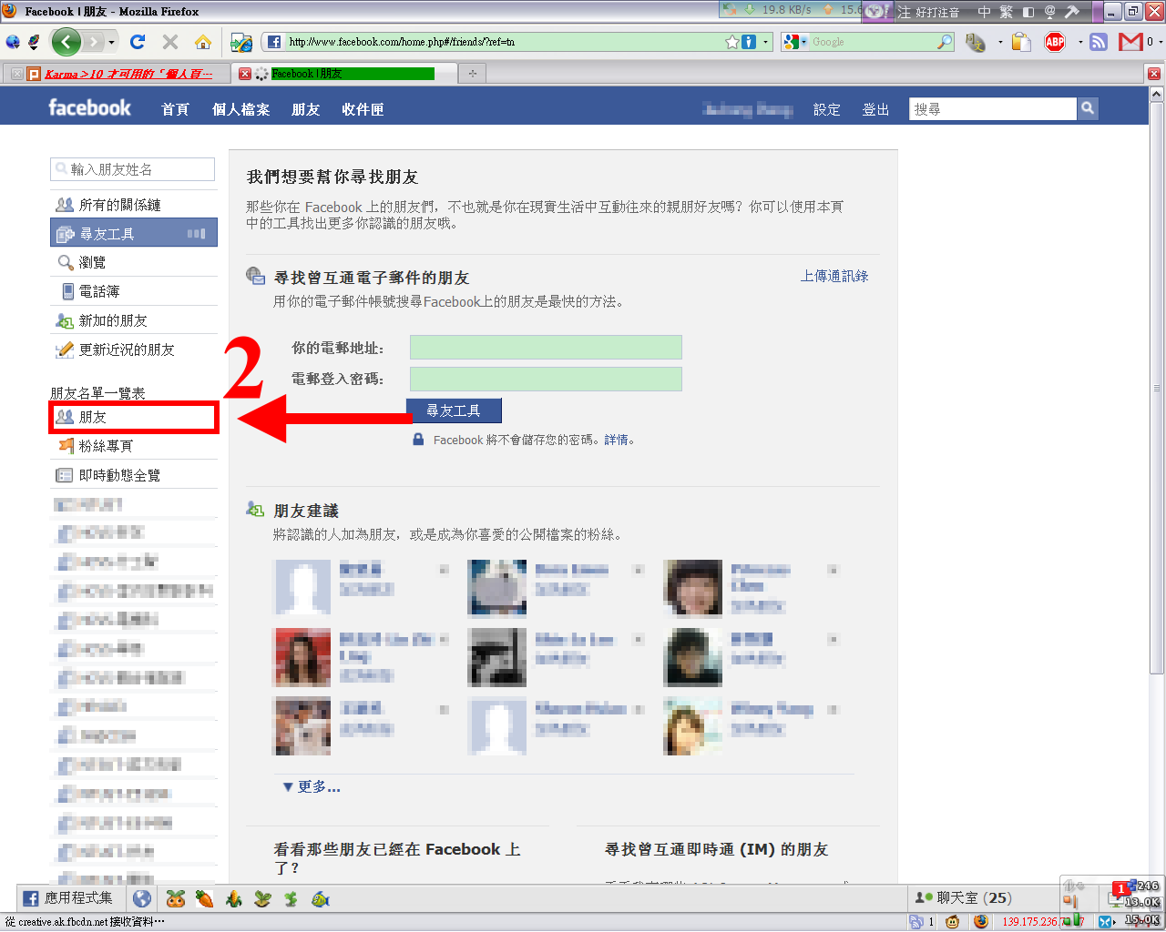Switch to the Karma >10 browser tab

point(118,74)
